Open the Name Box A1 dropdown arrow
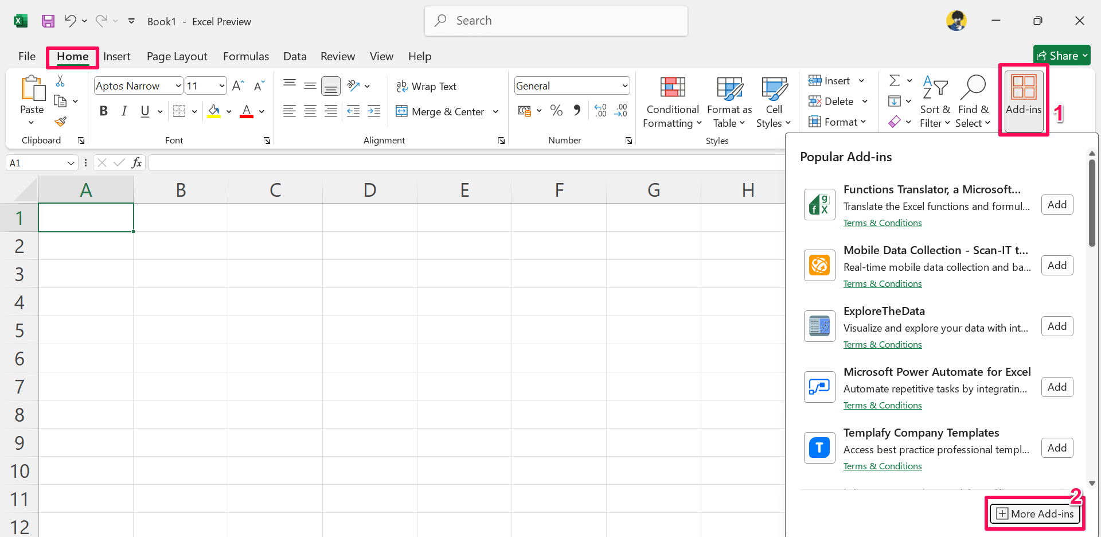The image size is (1101, 537). pos(71,163)
